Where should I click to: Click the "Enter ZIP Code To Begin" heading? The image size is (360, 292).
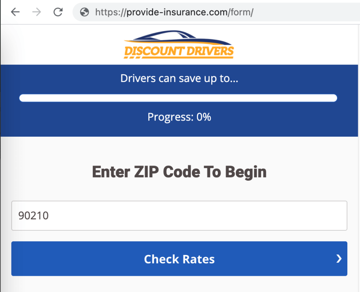(x=179, y=172)
